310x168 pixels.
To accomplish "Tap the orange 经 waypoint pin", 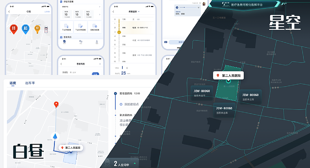I will coord(37,29).
